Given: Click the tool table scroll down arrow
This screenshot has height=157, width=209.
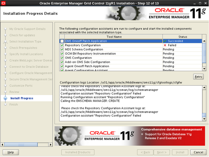Looking at the screenshot, I should [x=204, y=69].
